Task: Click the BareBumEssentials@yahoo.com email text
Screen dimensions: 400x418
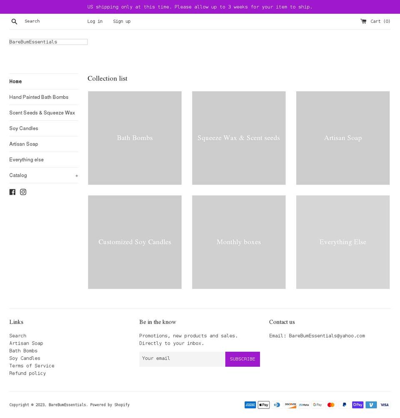Action: pos(327,335)
